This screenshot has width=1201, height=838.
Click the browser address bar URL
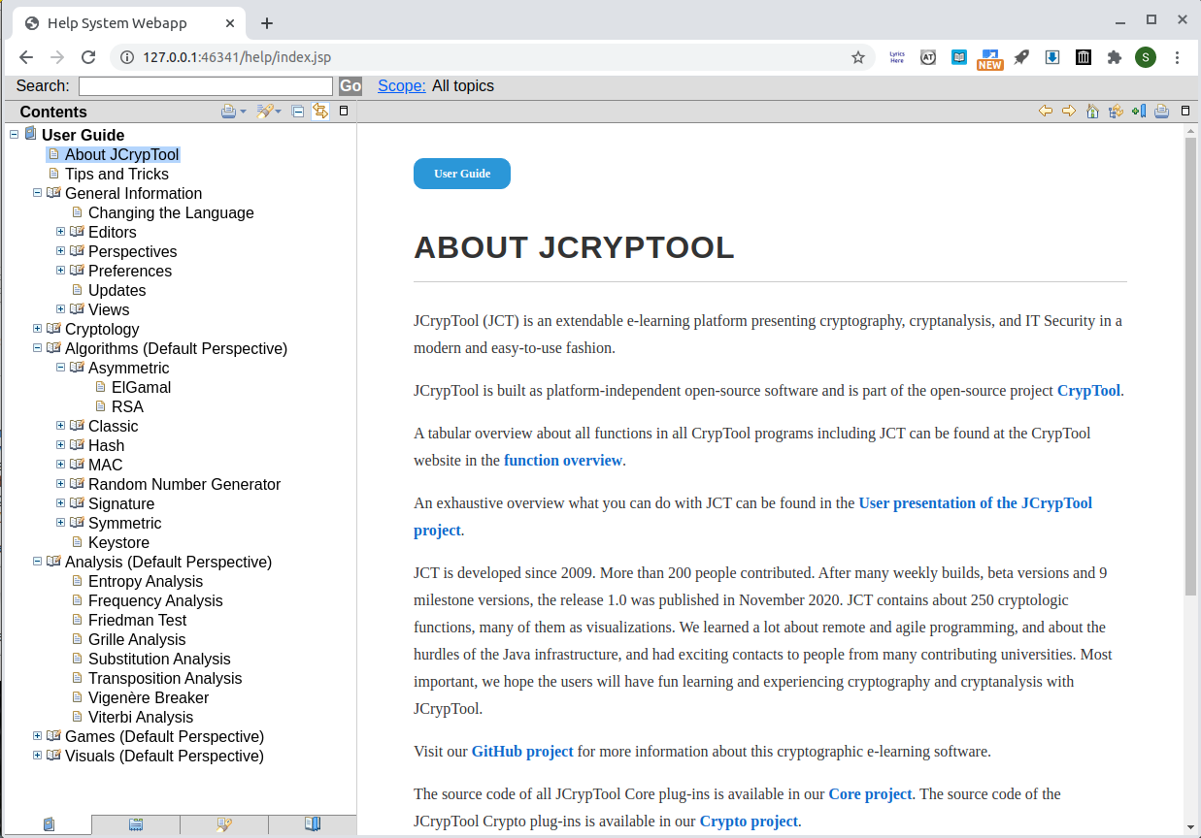[237, 57]
